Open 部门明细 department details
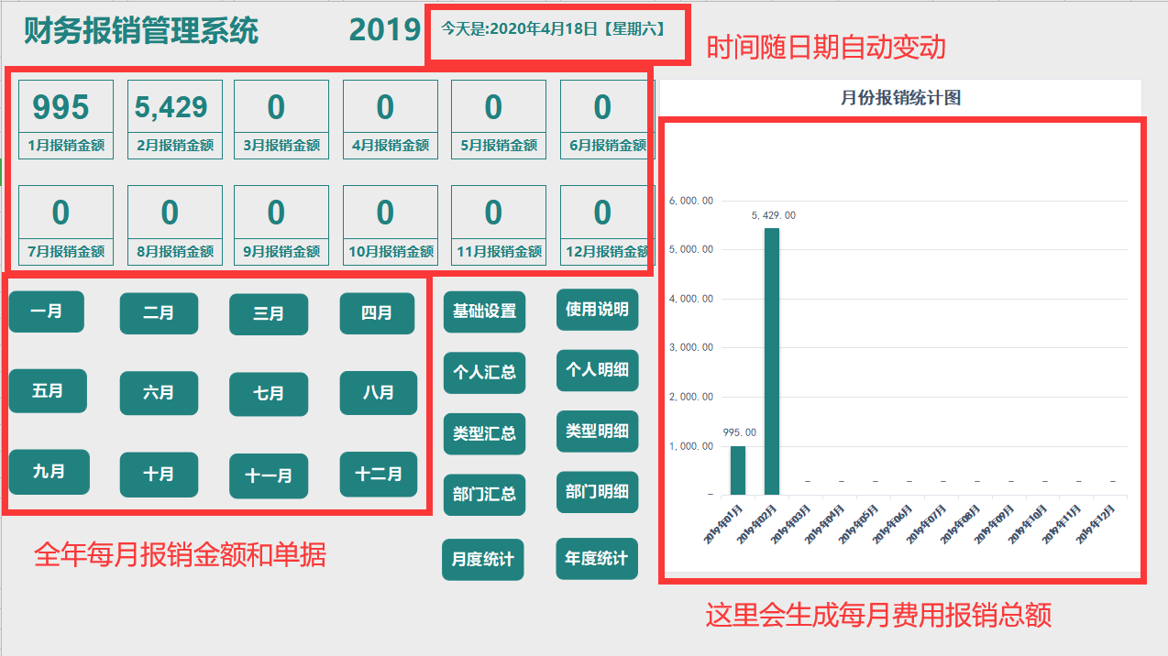This screenshot has width=1168, height=656. [x=596, y=492]
